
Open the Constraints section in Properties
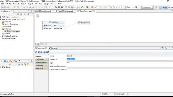(41, 59)
